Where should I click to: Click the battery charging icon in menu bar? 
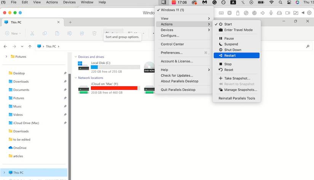[261, 2]
